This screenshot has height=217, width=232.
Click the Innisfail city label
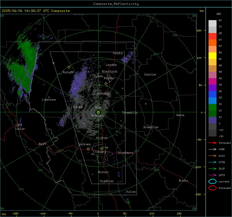[x=104, y=93]
